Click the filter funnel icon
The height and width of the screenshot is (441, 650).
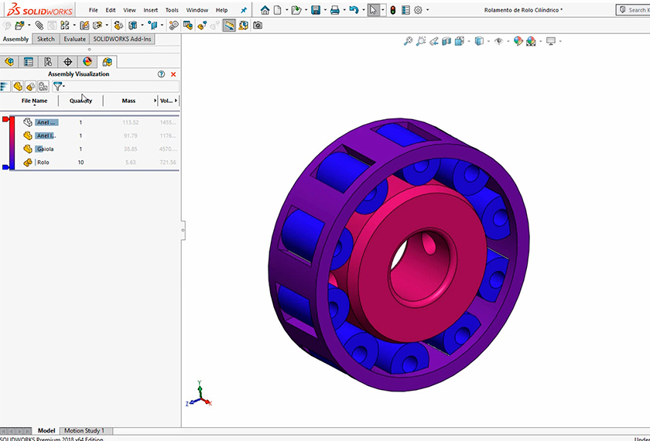tap(57, 87)
